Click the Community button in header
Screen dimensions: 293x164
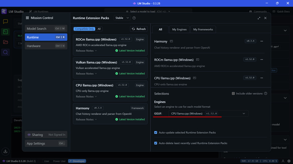pos(258,11)
